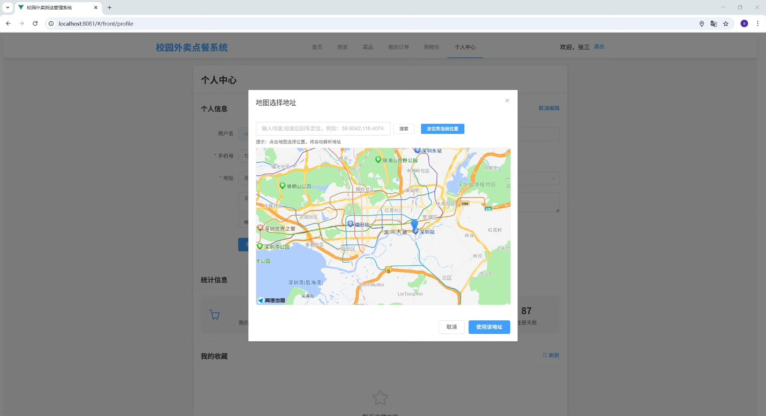The height and width of the screenshot is (416, 766).
Task: Open a new browser tab
Action: tap(109, 7)
